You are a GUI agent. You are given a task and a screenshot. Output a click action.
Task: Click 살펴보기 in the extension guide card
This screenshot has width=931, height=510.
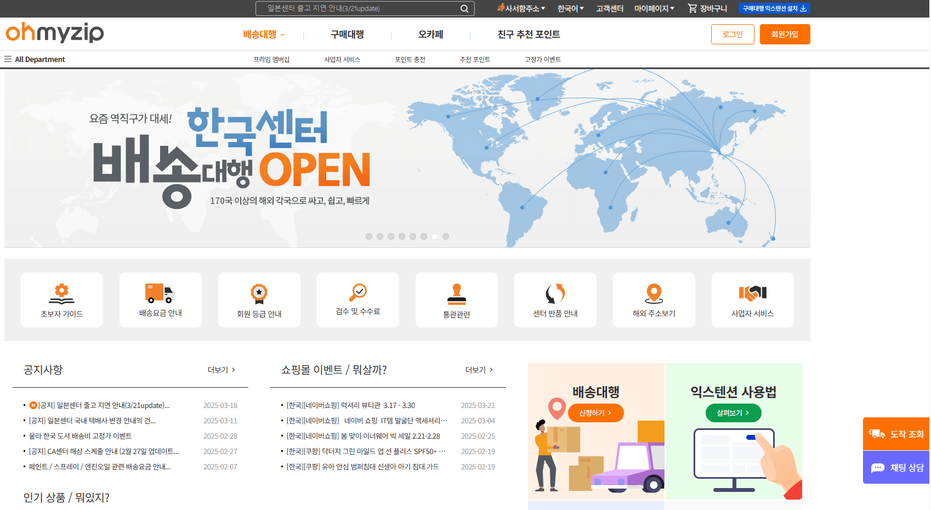[x=733, y=413]
